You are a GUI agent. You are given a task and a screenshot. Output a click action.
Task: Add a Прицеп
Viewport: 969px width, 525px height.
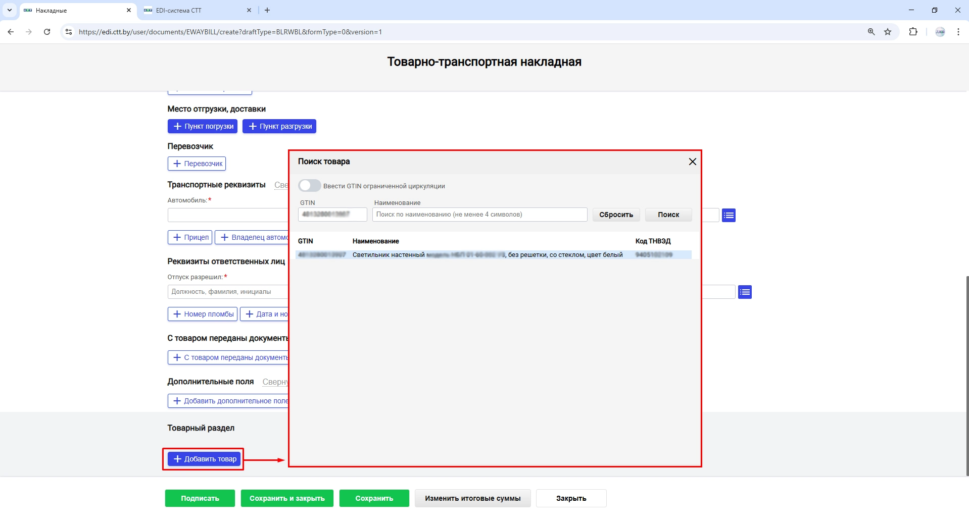tap(190, 237)
